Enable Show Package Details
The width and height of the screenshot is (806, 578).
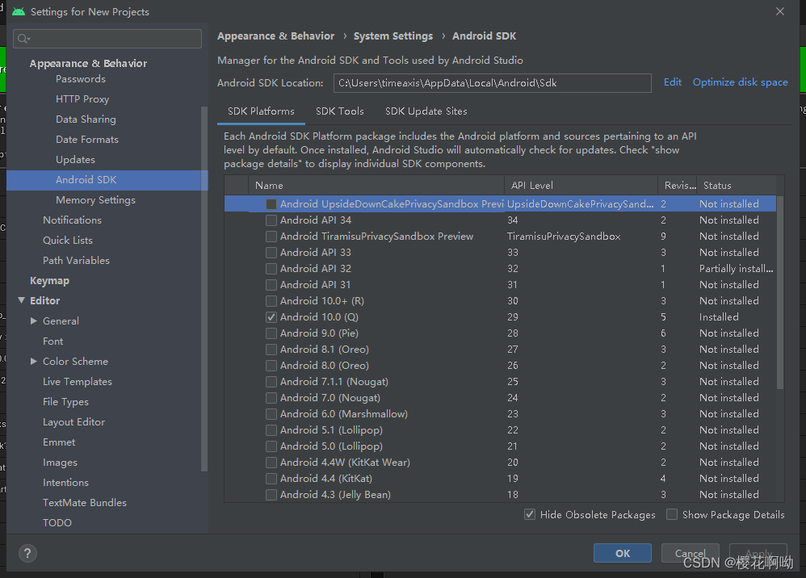pyautogui.click(x=671, y=514)
